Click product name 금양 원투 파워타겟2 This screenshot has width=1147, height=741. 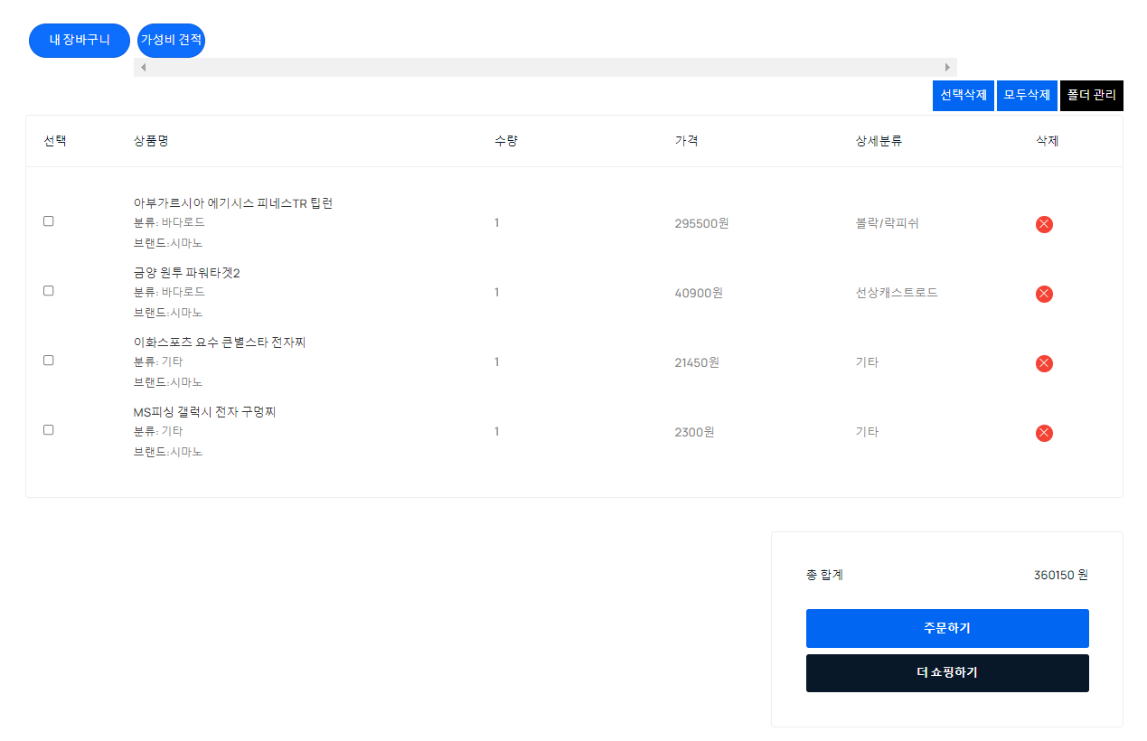[x=187, y=273]
